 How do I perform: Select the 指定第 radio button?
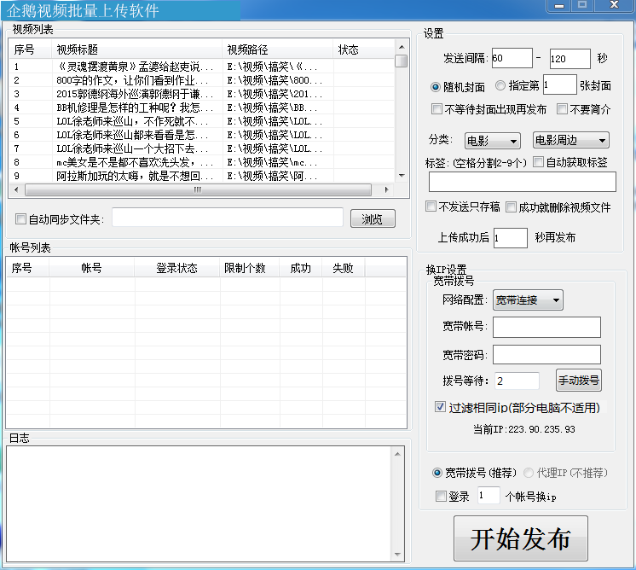pos(500,85)
